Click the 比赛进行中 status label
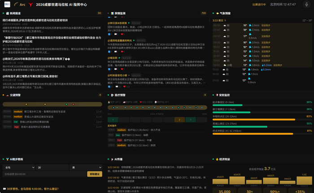The image size is (314, 193). click(259, 4)
